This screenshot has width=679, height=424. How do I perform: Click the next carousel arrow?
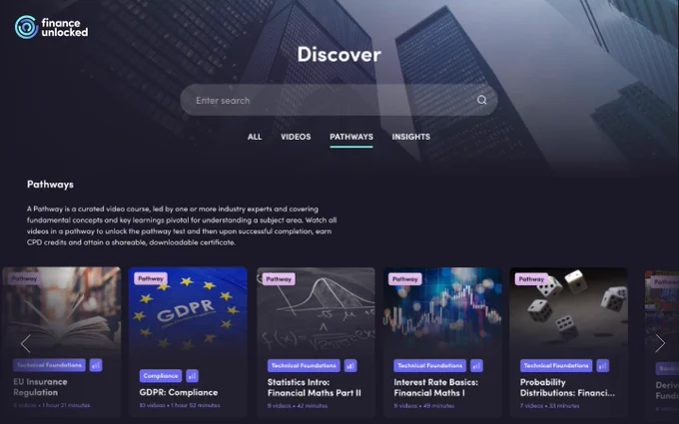click(659, 343)
